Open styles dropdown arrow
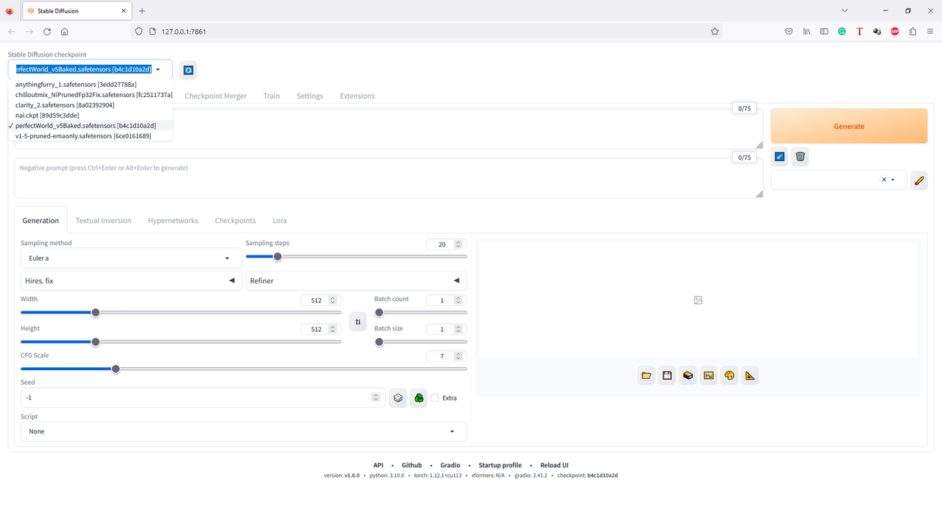The width and height of the screenshot is (942, 510). pyautogui.click(x=893, y=180)
